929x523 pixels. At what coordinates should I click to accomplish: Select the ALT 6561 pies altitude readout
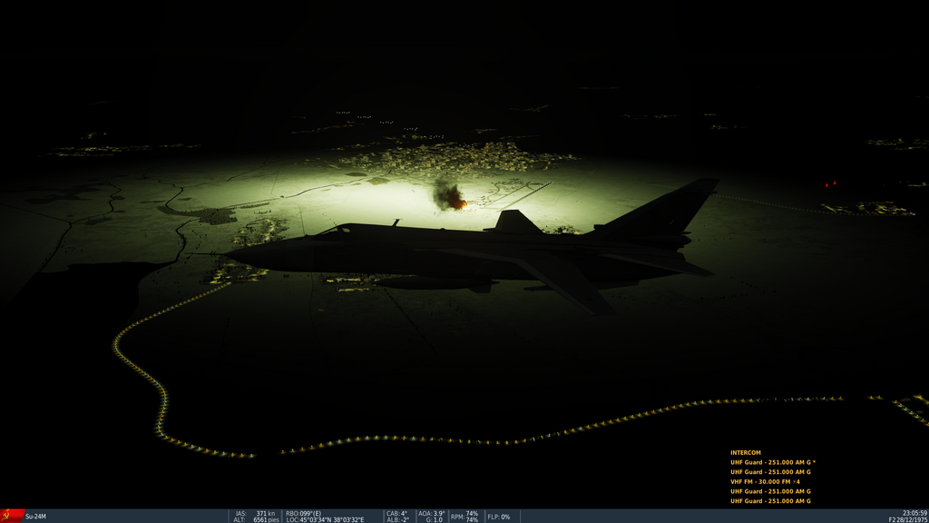pos(256,520)
